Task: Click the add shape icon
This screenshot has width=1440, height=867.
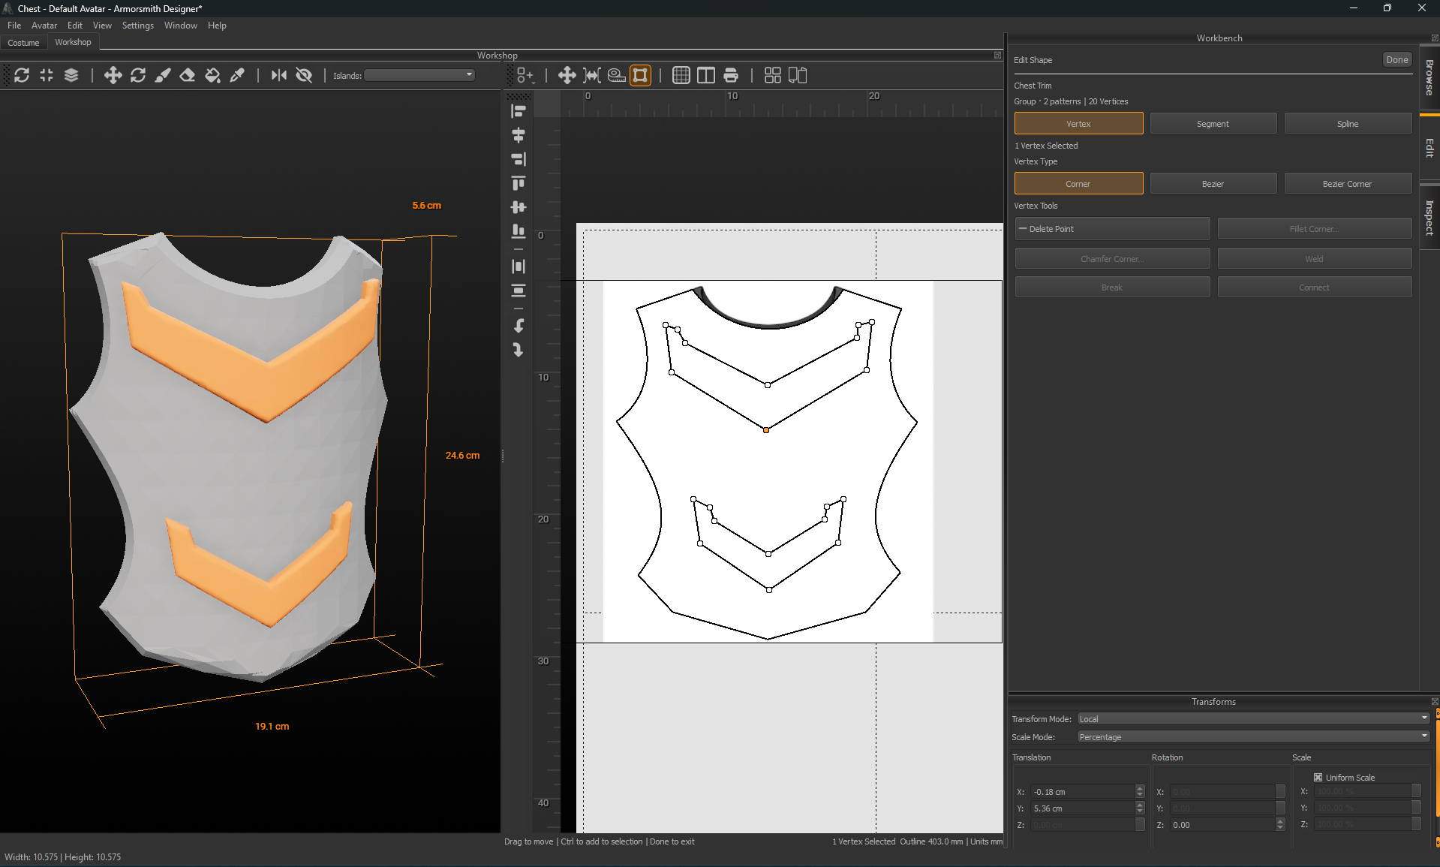Action: tap(523, 75)
